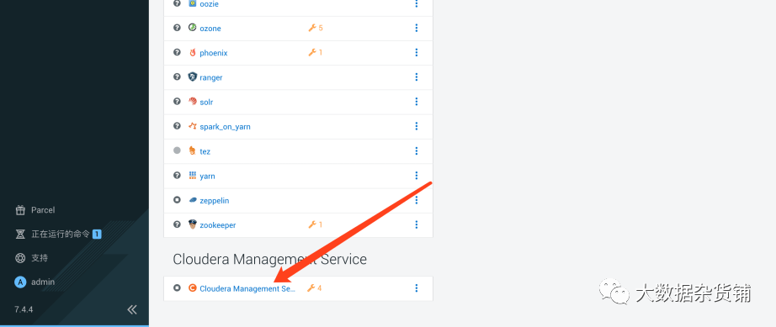Image resolution: width=776 pixels, height=327 pixels.
Task: Open actions menu for phoenix
Action: coord(417,52)
